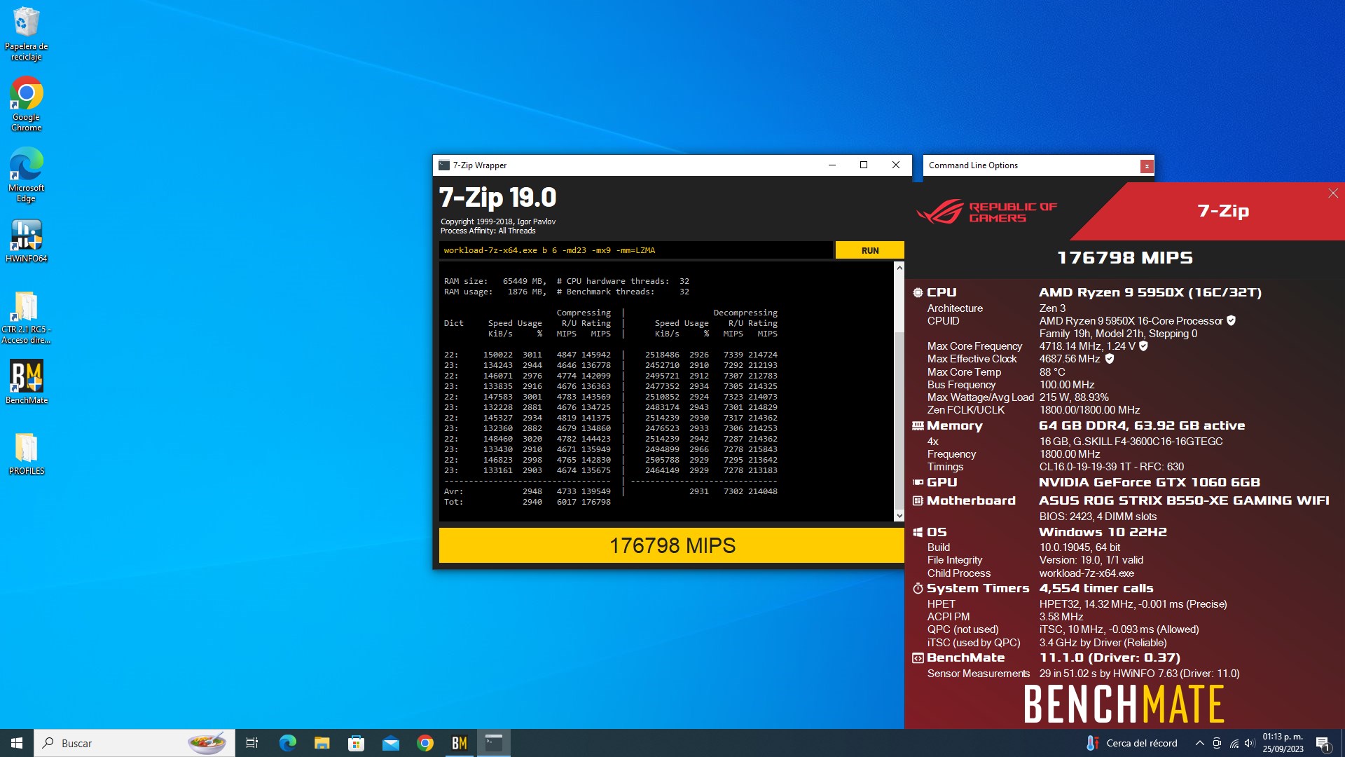
Task: Open the CTR 2.1 RC5 shortcut folder
Action: click(26, 317)
